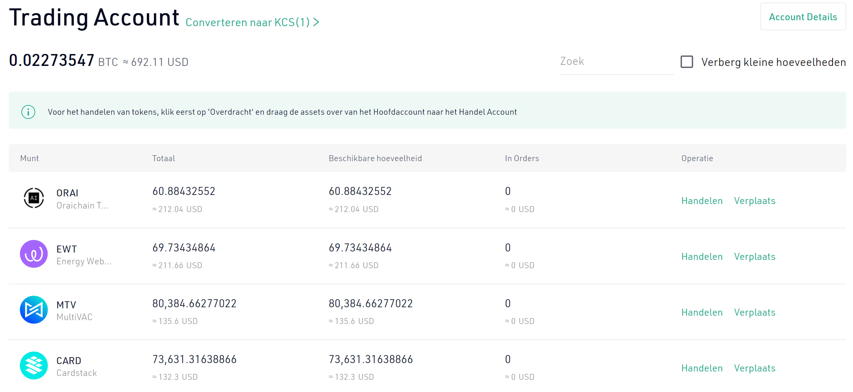Enable 'Verberg kleine hoeveelheden'
The width and height of the screenshot is (853, 392).
[687, 62]
